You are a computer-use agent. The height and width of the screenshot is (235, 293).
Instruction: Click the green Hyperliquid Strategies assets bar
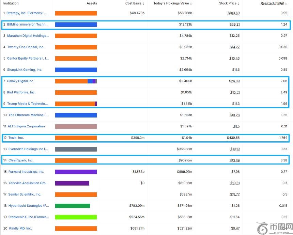[73, 206]
